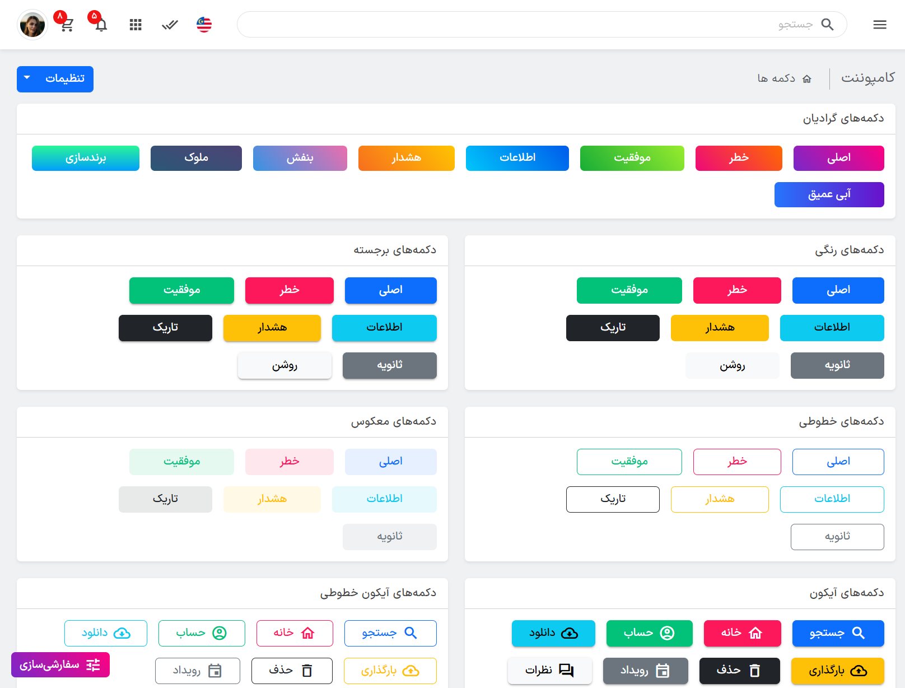Click the search input field جستجو
The image size is (905, 688).
click(542, 25)
